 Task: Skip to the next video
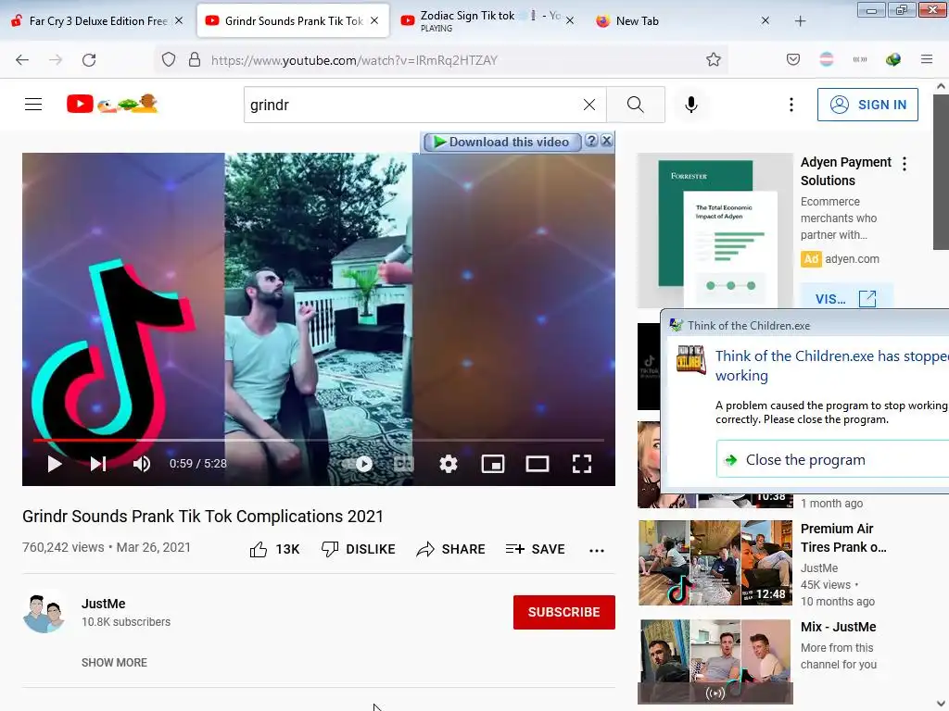click(98, 464)
